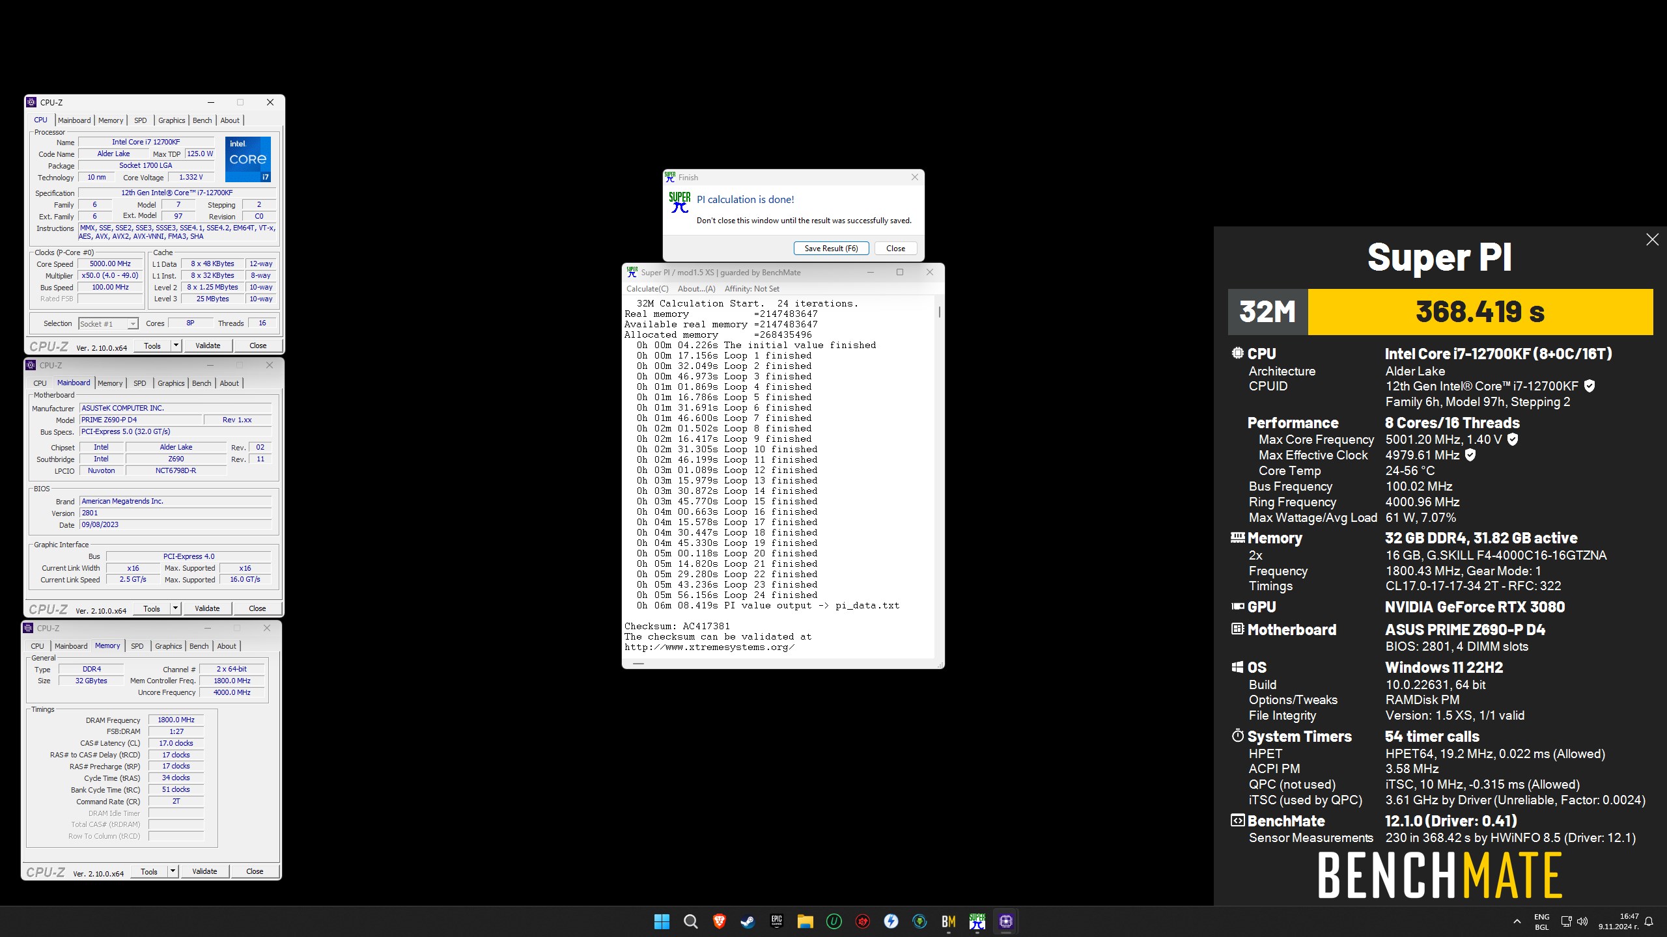
Task: Click the NVIDIA GeForce RTX 3080 entry
Action: (x=1475, y=607)
